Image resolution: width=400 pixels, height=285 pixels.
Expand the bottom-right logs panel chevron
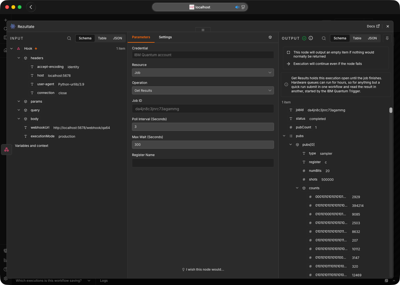point(394,281)
